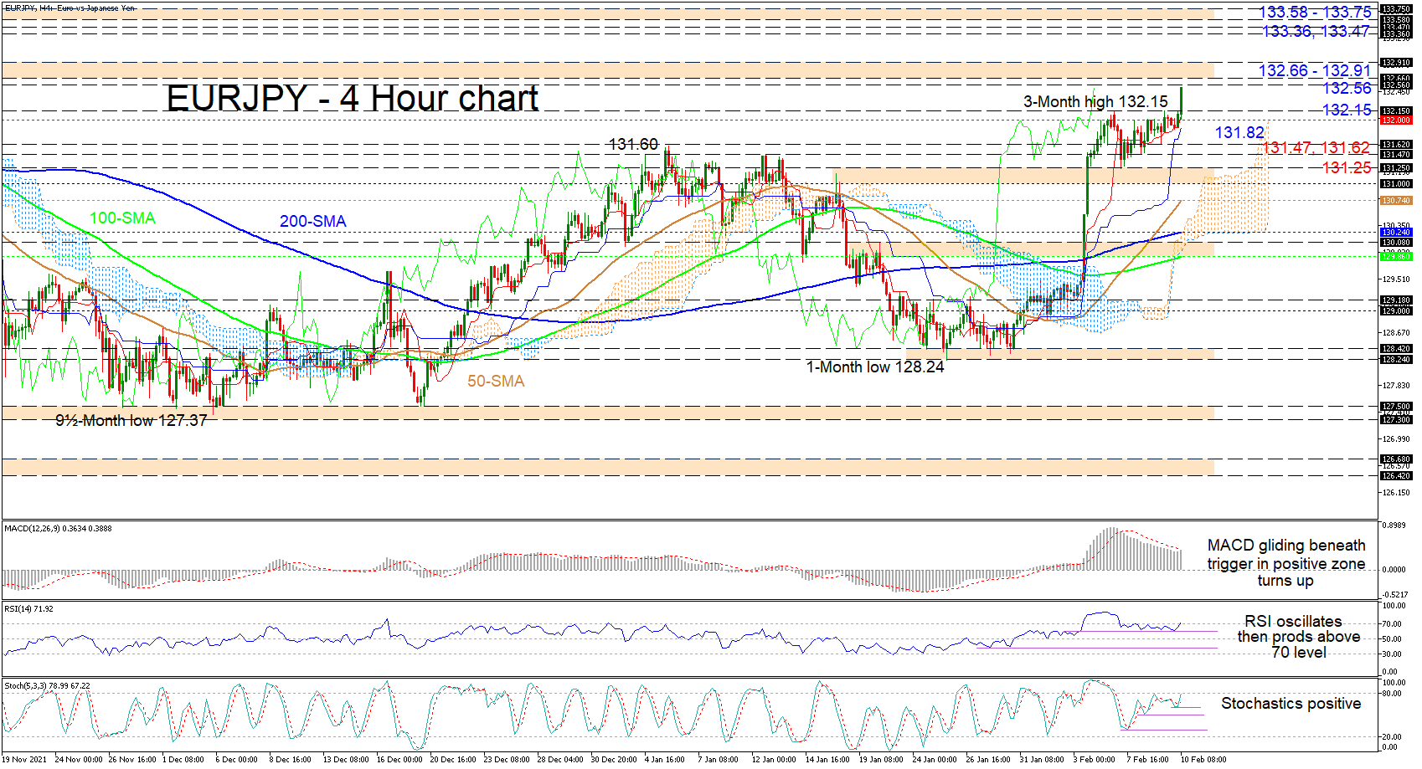The height and width of the screenshot is (769, 1422).
Task: Select the "30.00" RSI scale value
Action: coord(1393,654)
